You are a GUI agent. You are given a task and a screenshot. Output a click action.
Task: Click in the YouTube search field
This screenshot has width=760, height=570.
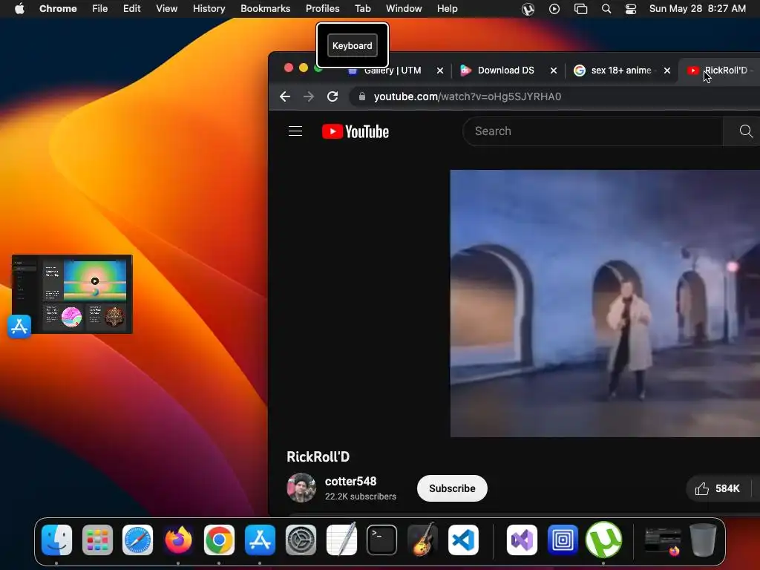click(592, 131)
